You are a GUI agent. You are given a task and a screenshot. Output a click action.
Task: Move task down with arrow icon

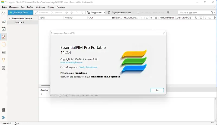click(82, 12)
